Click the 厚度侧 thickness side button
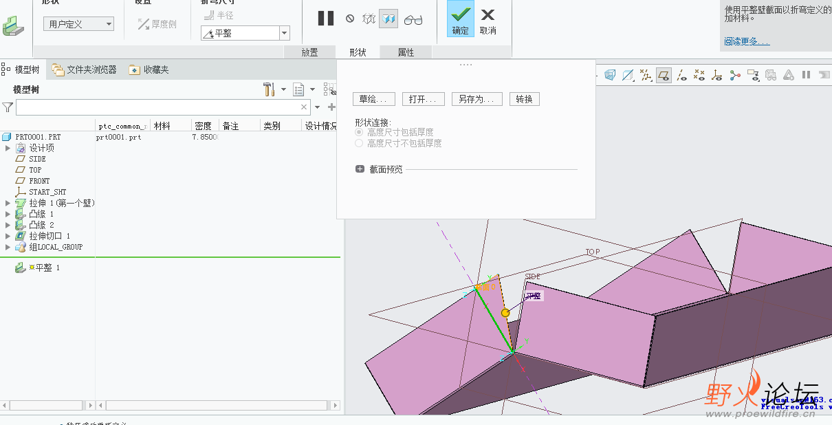Viewport: 832px width, 425px height. click(157, 24)
